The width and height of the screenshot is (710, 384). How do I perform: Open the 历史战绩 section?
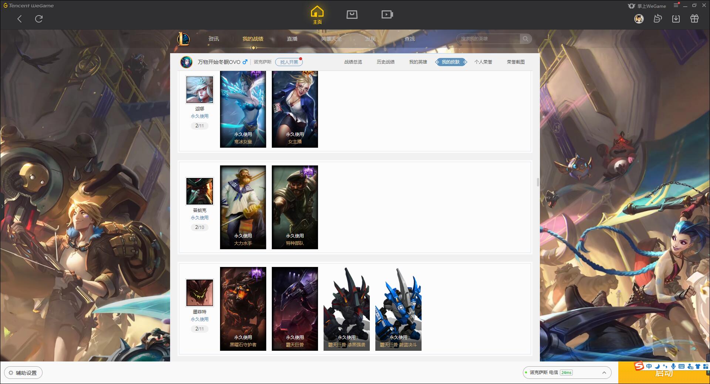coord(386,62)
